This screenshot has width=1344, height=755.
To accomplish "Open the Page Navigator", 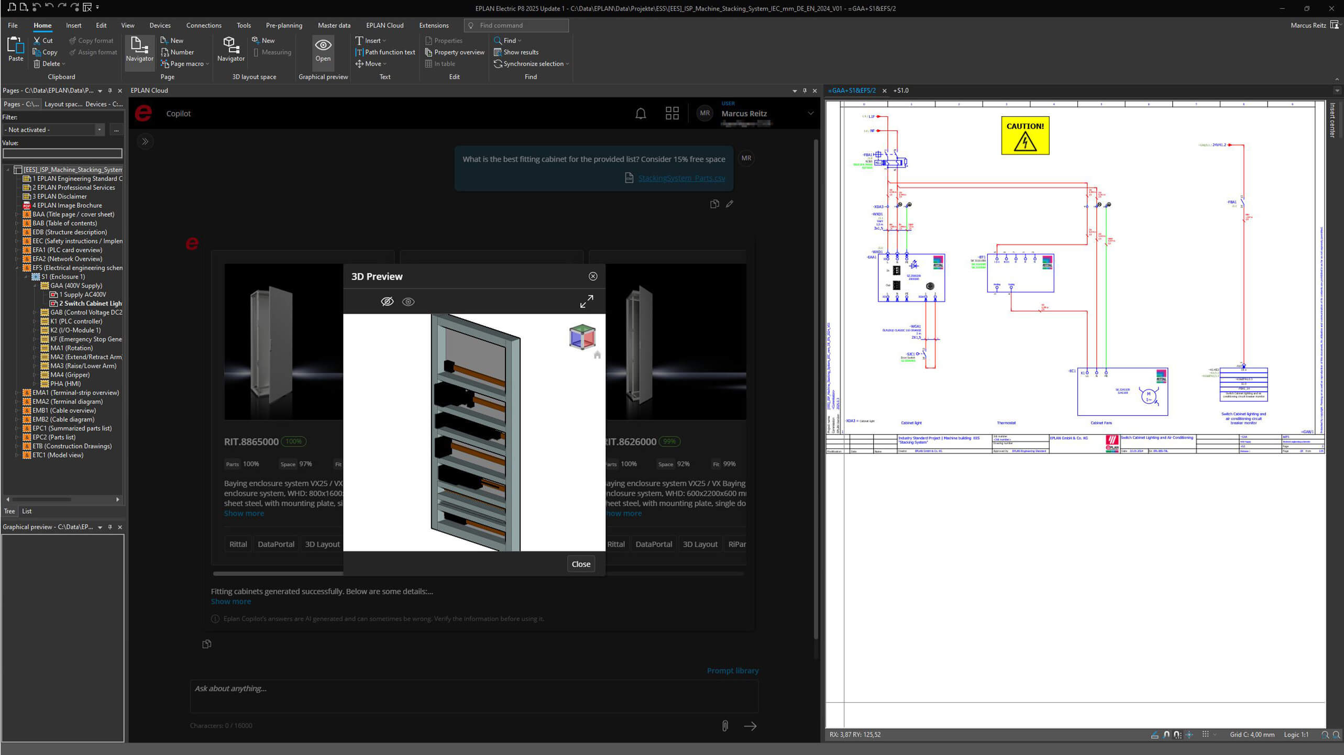I will coord(139,50).
